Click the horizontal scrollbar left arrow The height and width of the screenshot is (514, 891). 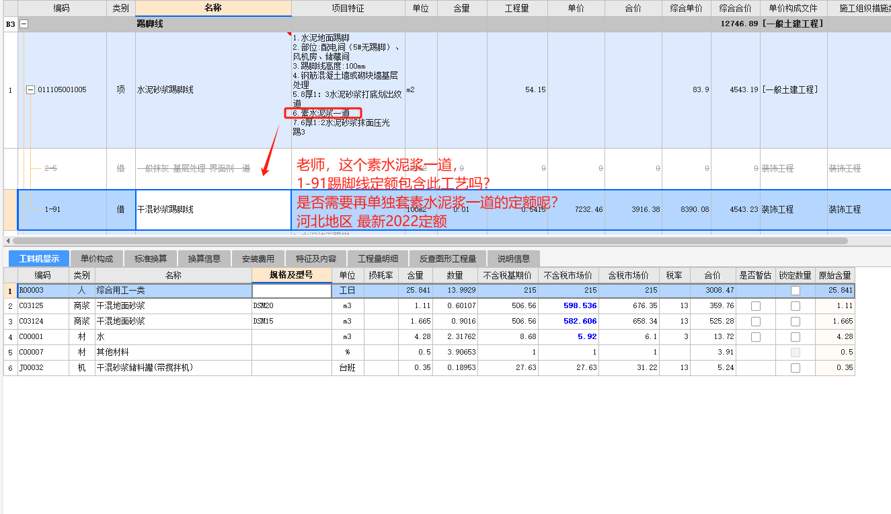[x=7, y=240]
